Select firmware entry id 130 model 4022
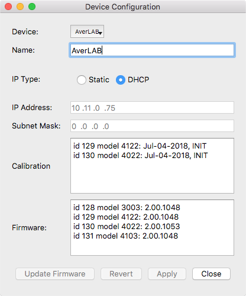The width and height of the screenshot is (246, 296). click(127, 227)
